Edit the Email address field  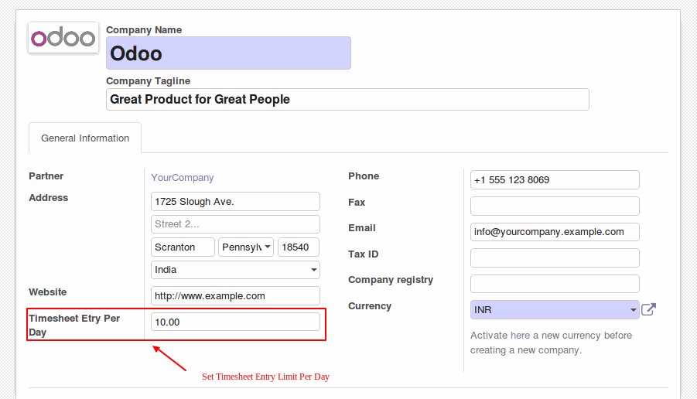pyautogui.click(x=555, y=232)
